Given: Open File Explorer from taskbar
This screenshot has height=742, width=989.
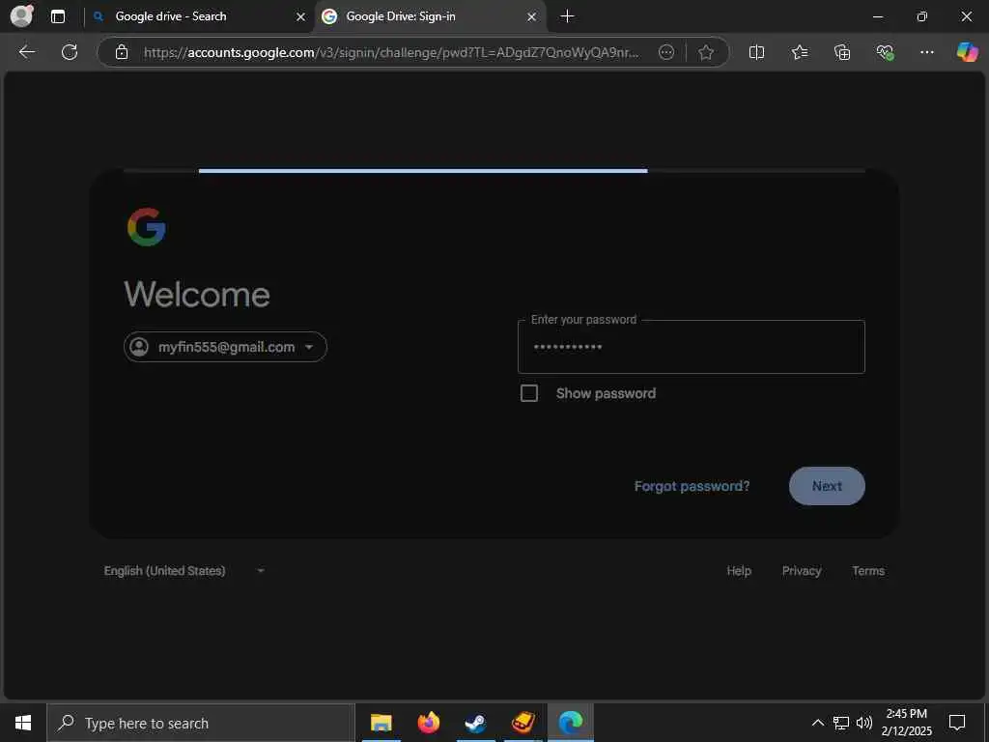Looking at the screenshot, I should pos(381,723).
